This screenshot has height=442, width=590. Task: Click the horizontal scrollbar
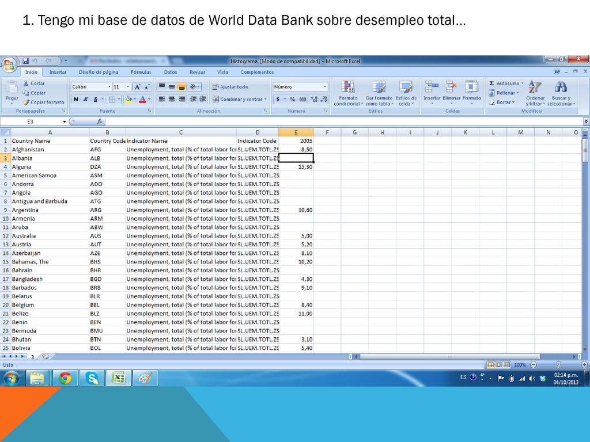pyautogui.click(x=449, y=356)
